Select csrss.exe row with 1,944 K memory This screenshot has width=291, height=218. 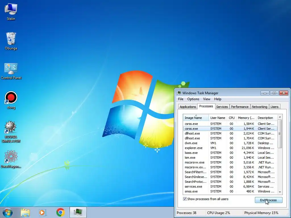pos(230,129)
